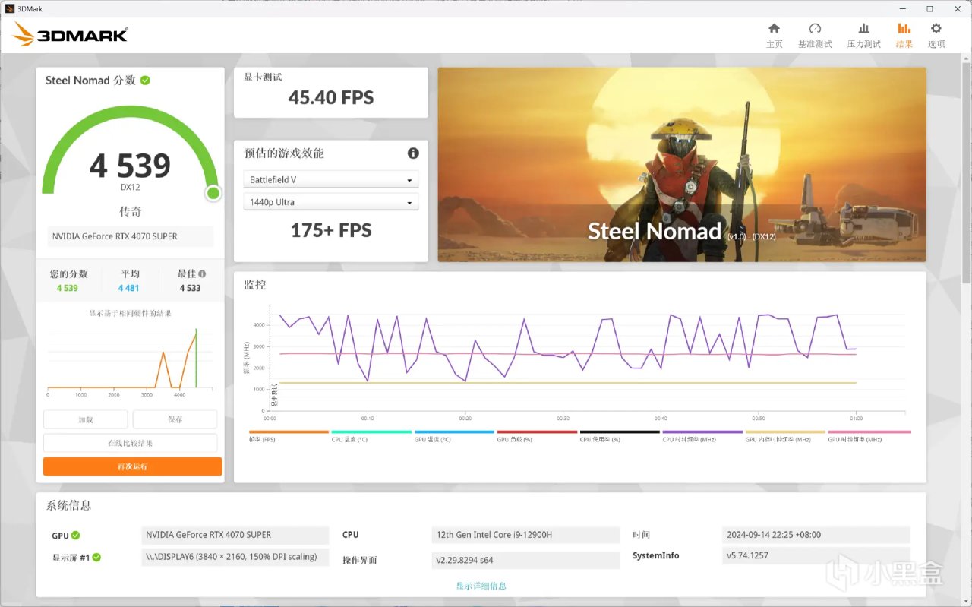Screen dimensions: 972x607
Task: Toggle the 帧率 (FPS) legend series
Action: (x=289, y=436)
